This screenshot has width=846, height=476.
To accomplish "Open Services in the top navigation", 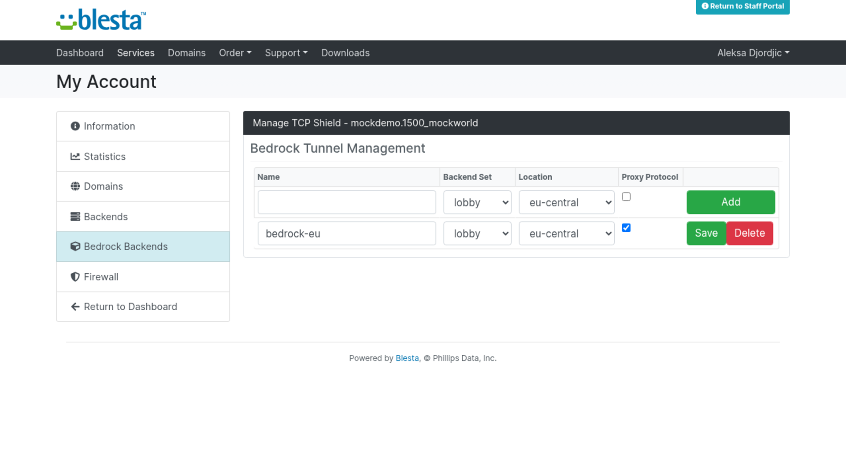I will pos(136,53).
